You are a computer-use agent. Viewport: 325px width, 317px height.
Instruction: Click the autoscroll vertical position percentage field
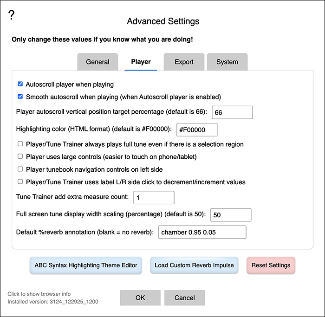click(232, 113)
